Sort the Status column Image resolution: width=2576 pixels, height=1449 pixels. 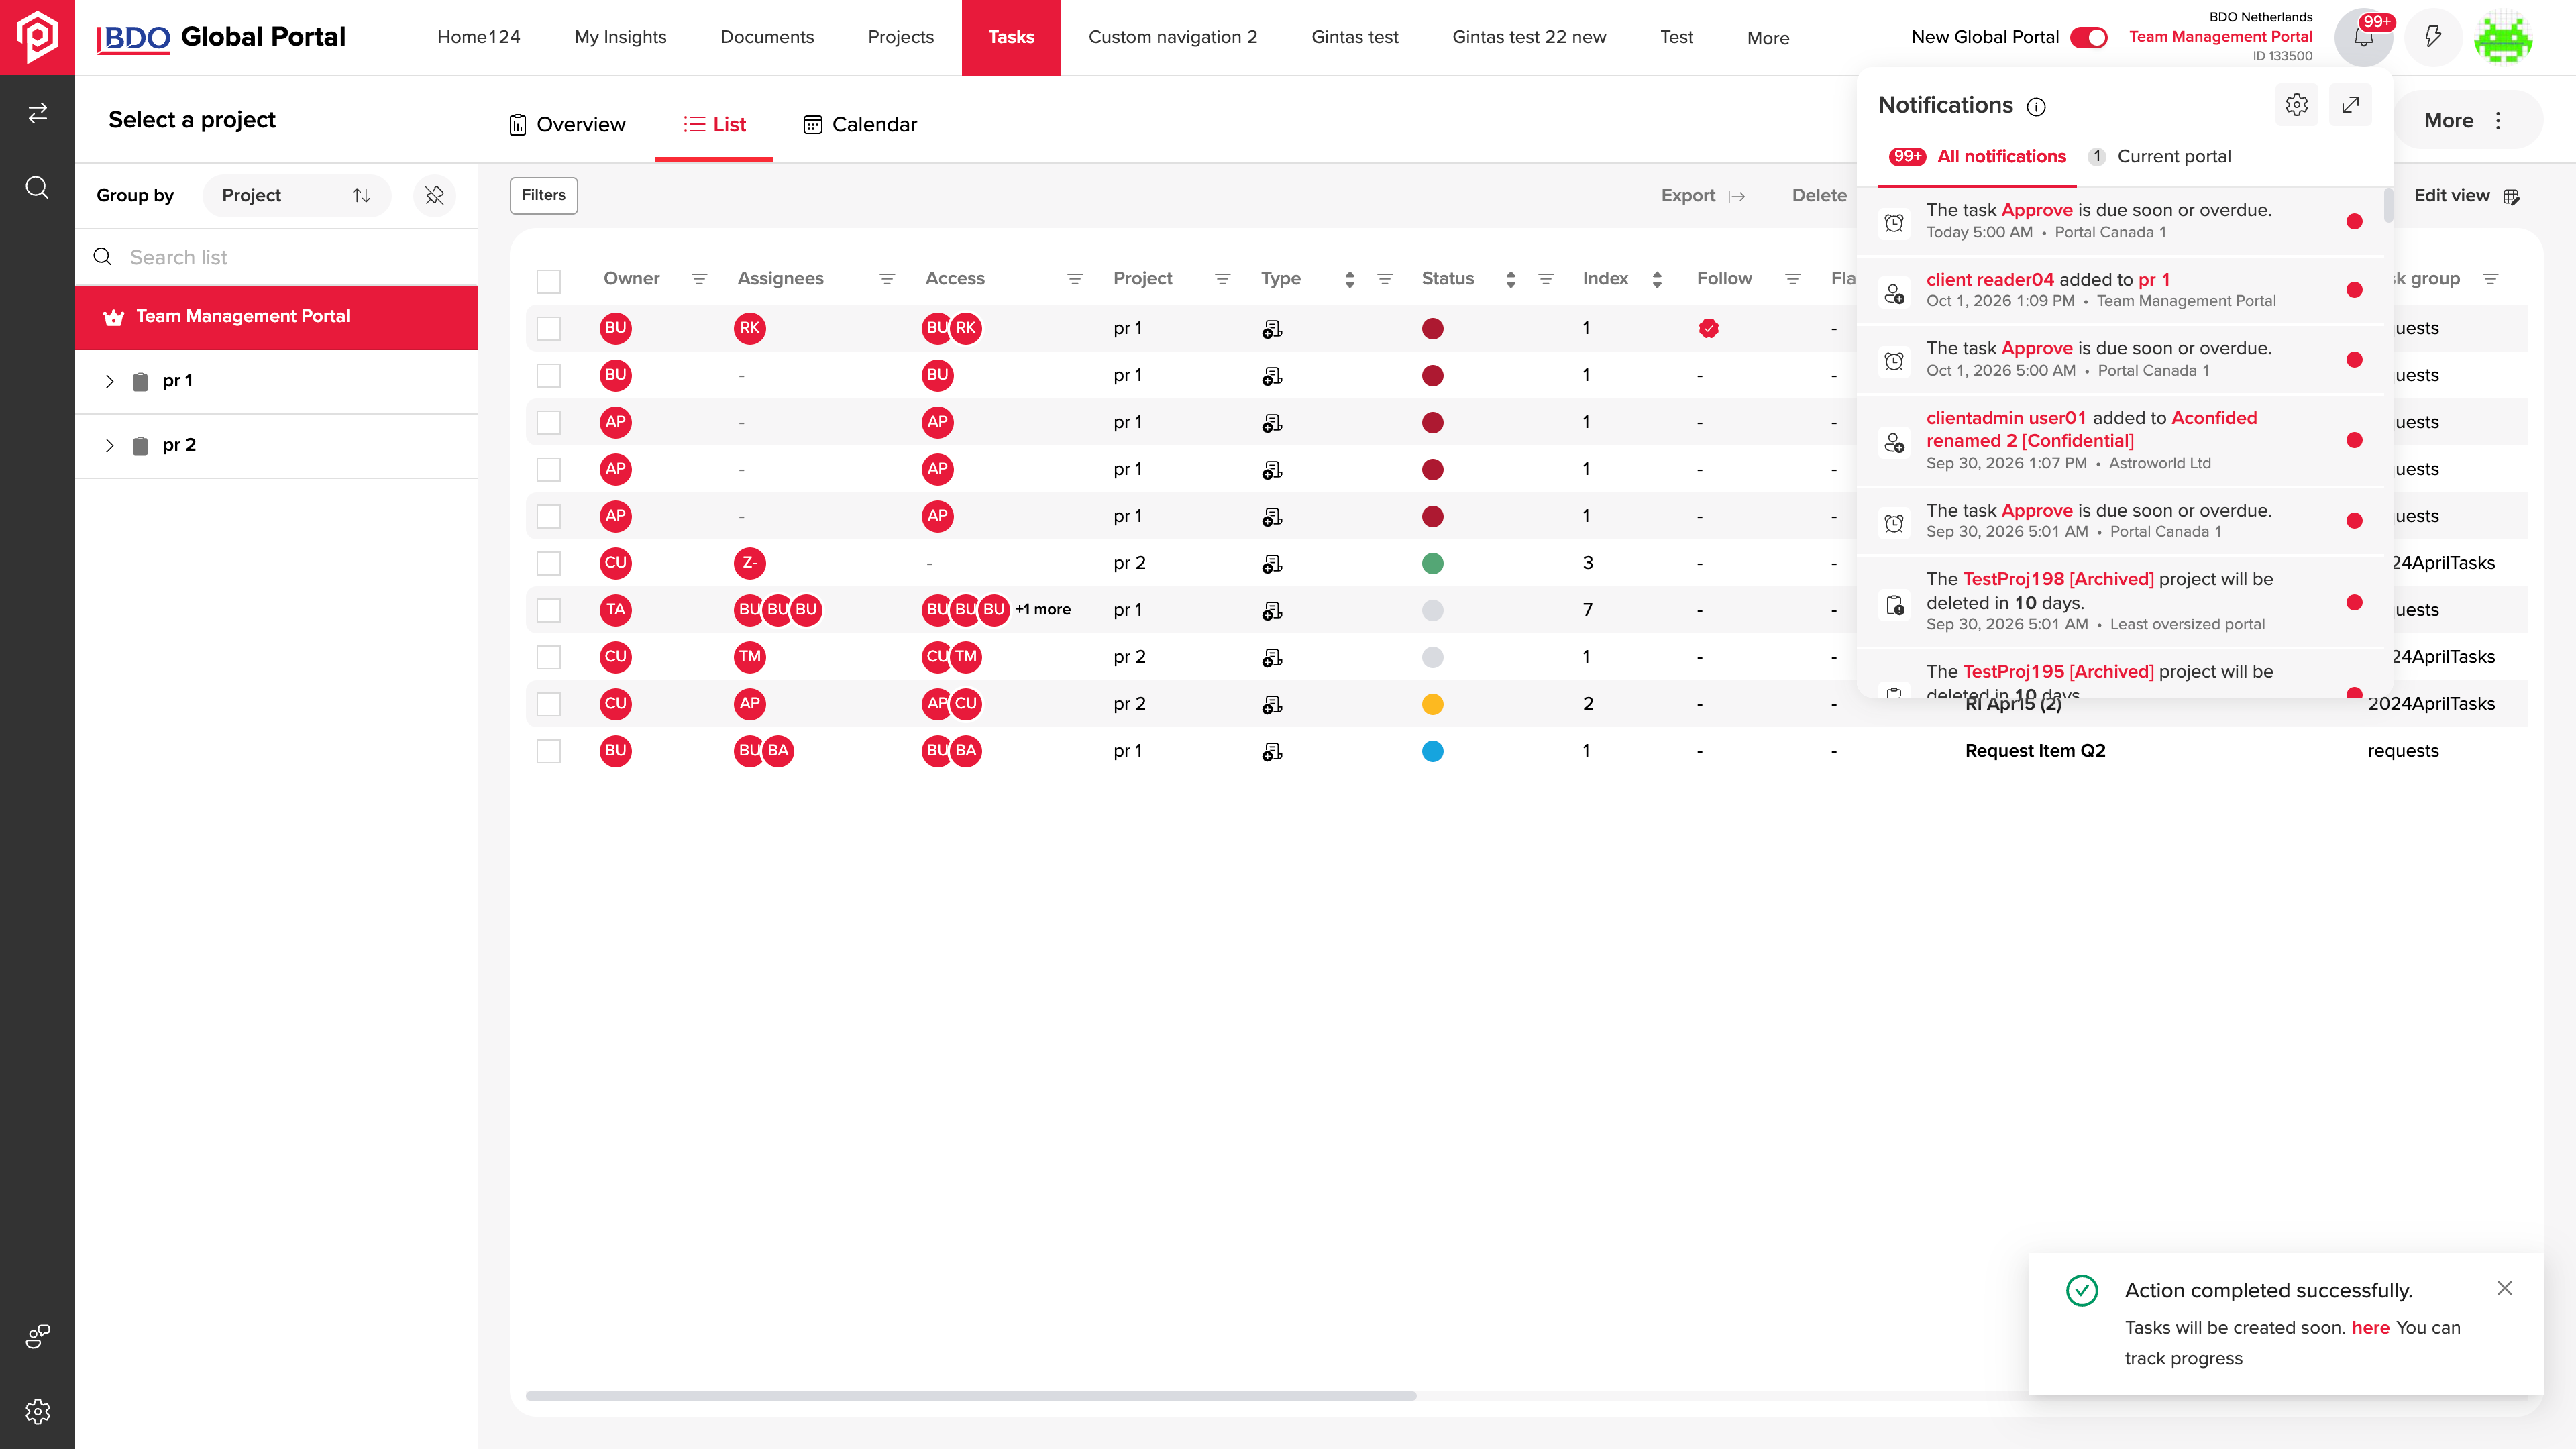pos(1510,279)
